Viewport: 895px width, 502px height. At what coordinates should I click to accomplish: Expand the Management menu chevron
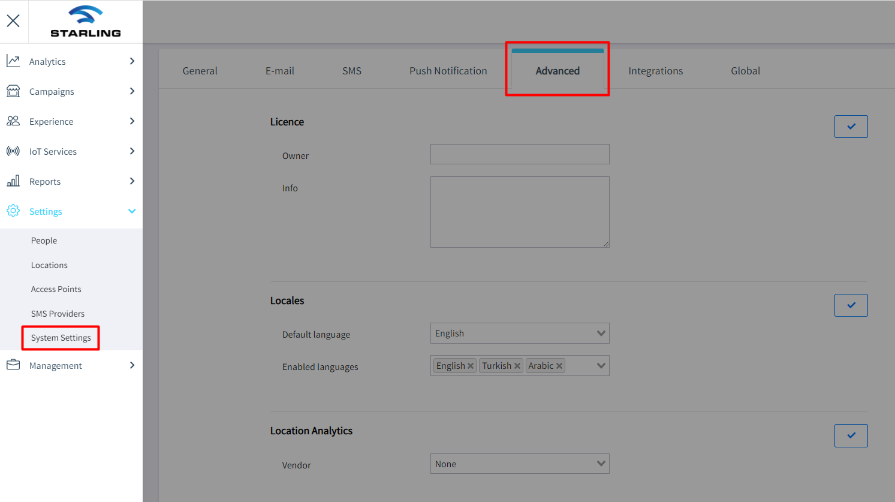[x=132, y=365]
